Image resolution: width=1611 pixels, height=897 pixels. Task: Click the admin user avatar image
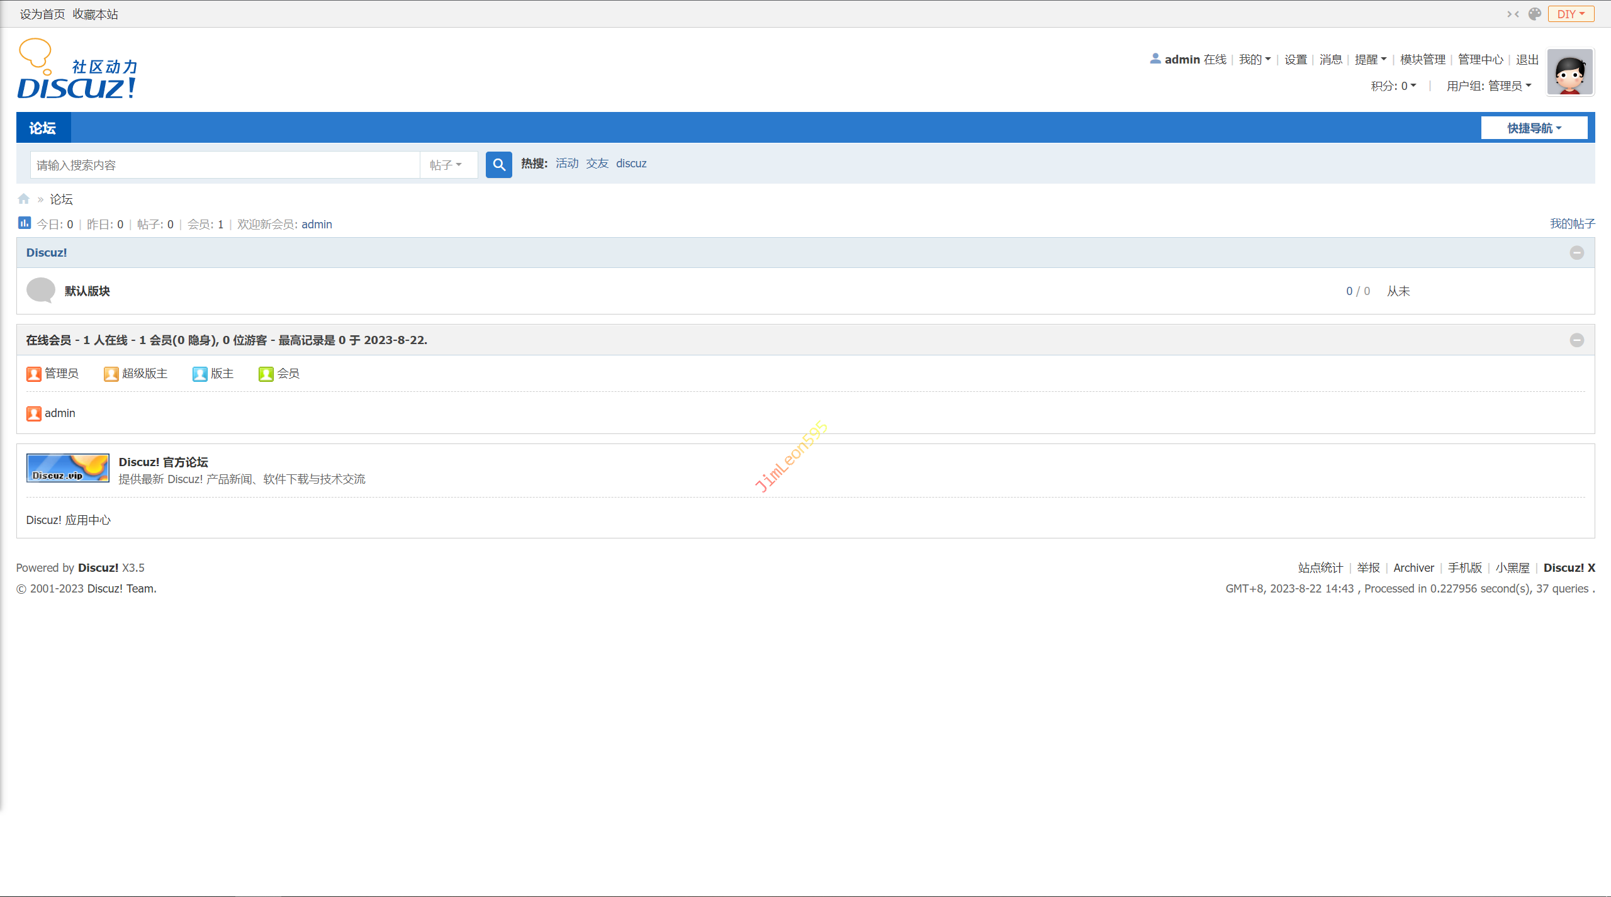coord(1569,73)
